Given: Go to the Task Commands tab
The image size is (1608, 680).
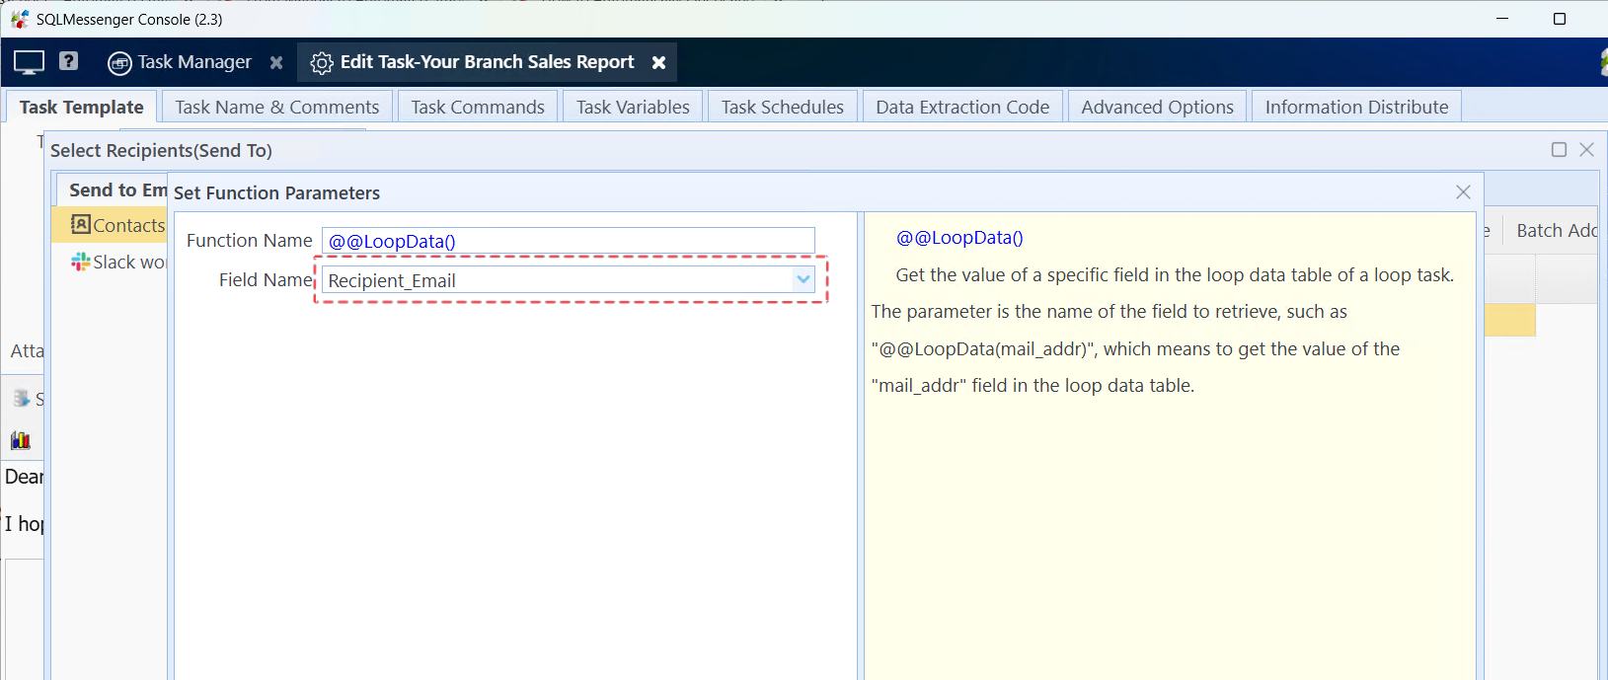Looking at the screenshot, I should [x=478, y=107].
